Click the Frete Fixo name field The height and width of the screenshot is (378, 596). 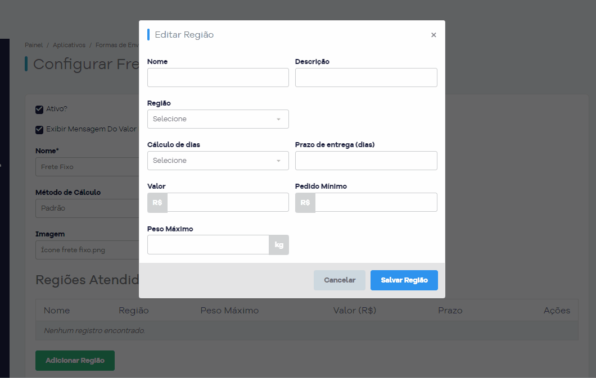tap(87, 167)
